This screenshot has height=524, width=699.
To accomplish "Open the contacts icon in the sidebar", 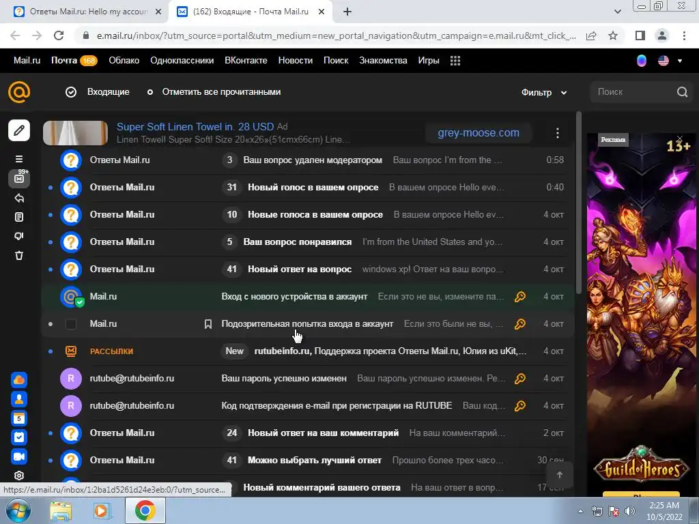I will click(19, 398).
